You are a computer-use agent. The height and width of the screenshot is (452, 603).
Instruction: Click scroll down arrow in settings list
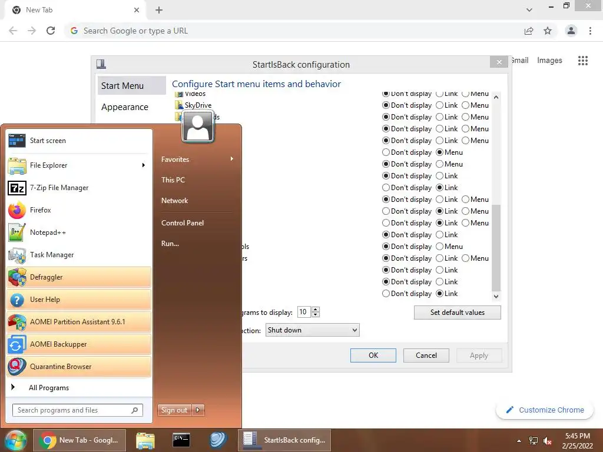click(x=496, y=297)
